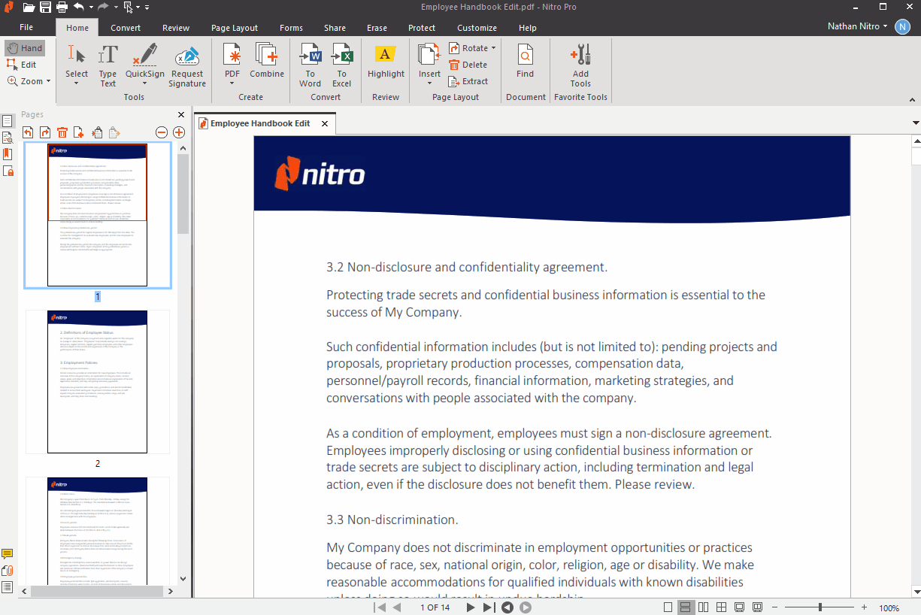Open the Combine files tool

pos(267,64)
